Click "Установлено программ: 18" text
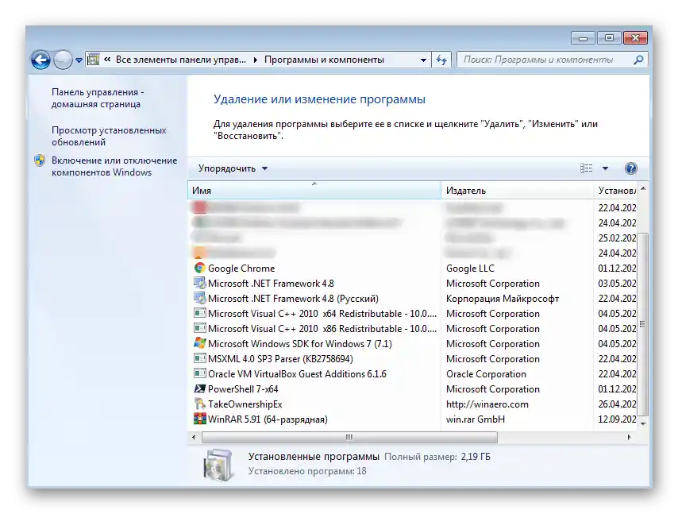Viewport: 678px width, 514px height. click(x=307, y=471)
